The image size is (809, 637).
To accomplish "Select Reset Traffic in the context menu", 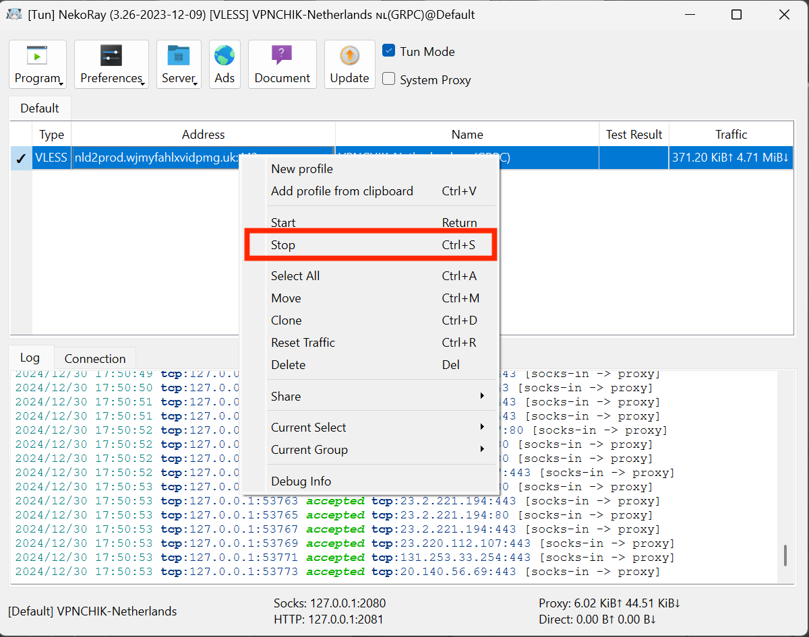I will [371, 343].
